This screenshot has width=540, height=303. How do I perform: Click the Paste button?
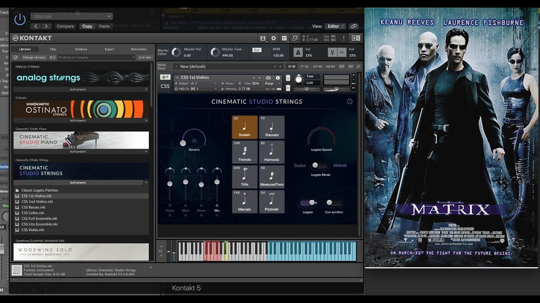tap(104, 26)
